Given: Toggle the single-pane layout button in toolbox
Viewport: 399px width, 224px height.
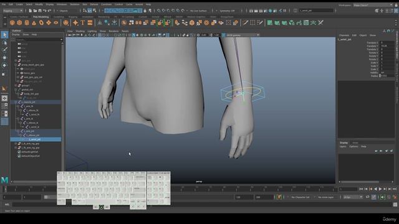Looking at the screenshot, I should (4, 98).
